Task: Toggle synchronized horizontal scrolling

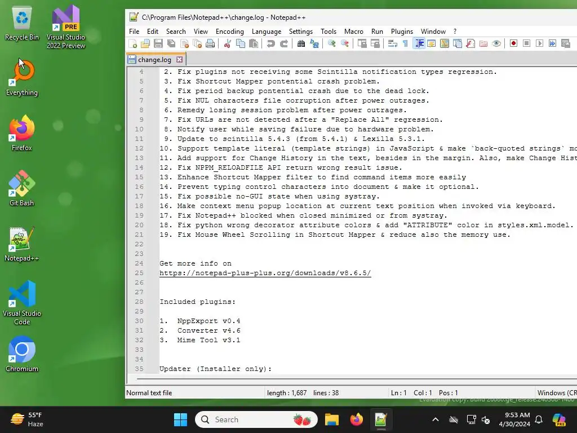Action: [375, 44]
